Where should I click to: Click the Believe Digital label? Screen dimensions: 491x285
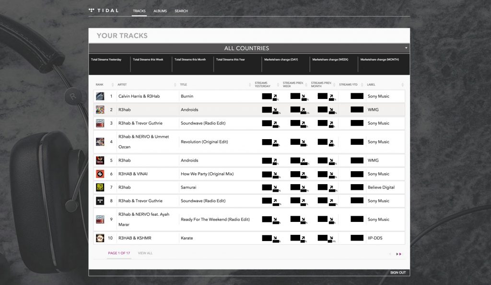pos(381,187)
